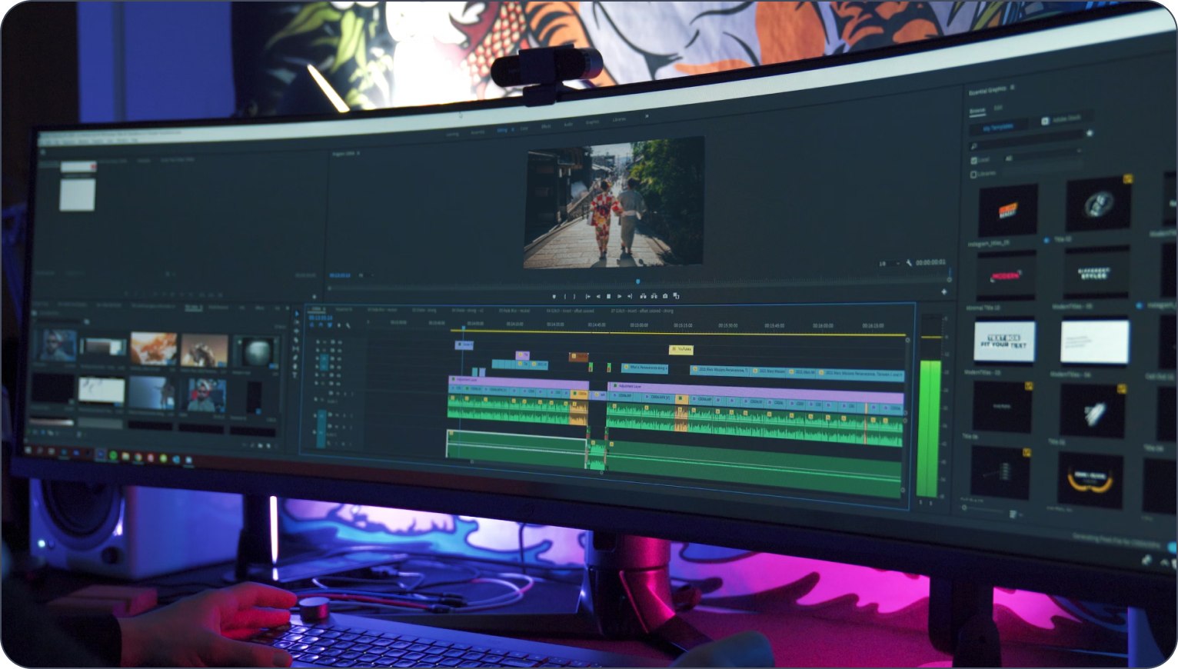Viewport: 1178px width, 669px height.
Task: Open the Windows Start button
Action: [28, 451]
